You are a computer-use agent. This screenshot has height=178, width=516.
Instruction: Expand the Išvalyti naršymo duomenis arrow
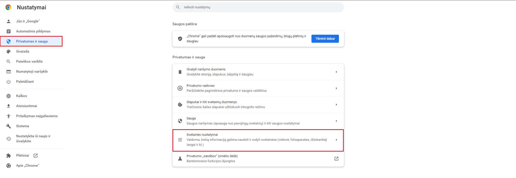336,72
